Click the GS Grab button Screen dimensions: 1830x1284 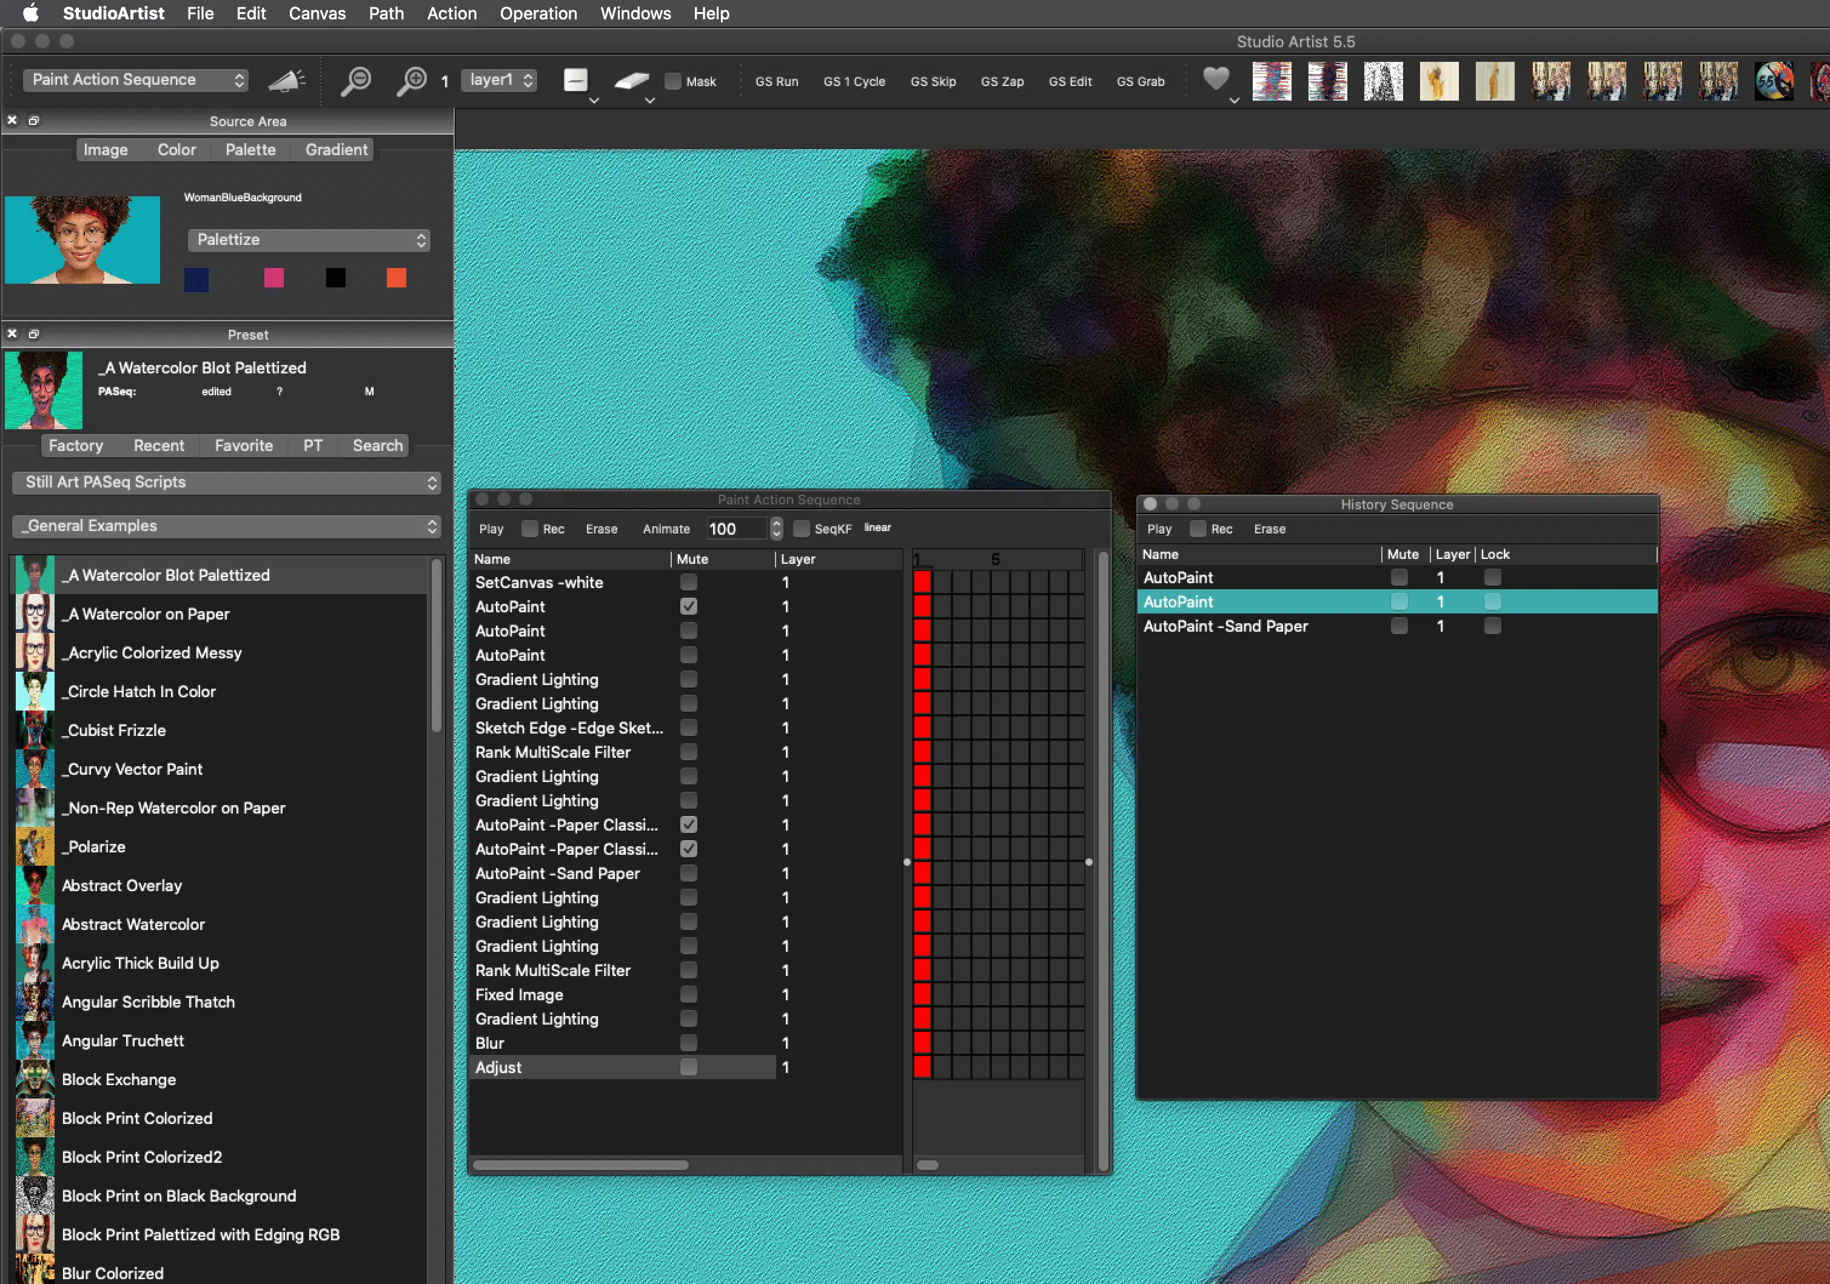(1141, 81)
